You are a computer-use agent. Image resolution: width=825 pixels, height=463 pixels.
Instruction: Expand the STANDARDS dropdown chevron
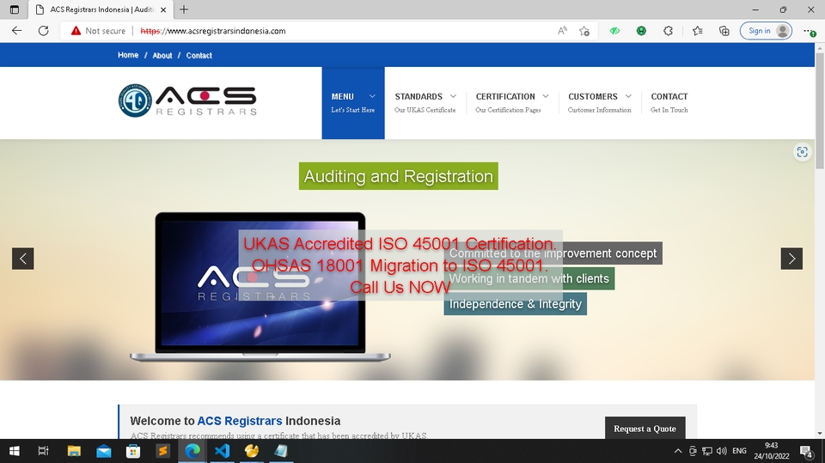(453, 96)
